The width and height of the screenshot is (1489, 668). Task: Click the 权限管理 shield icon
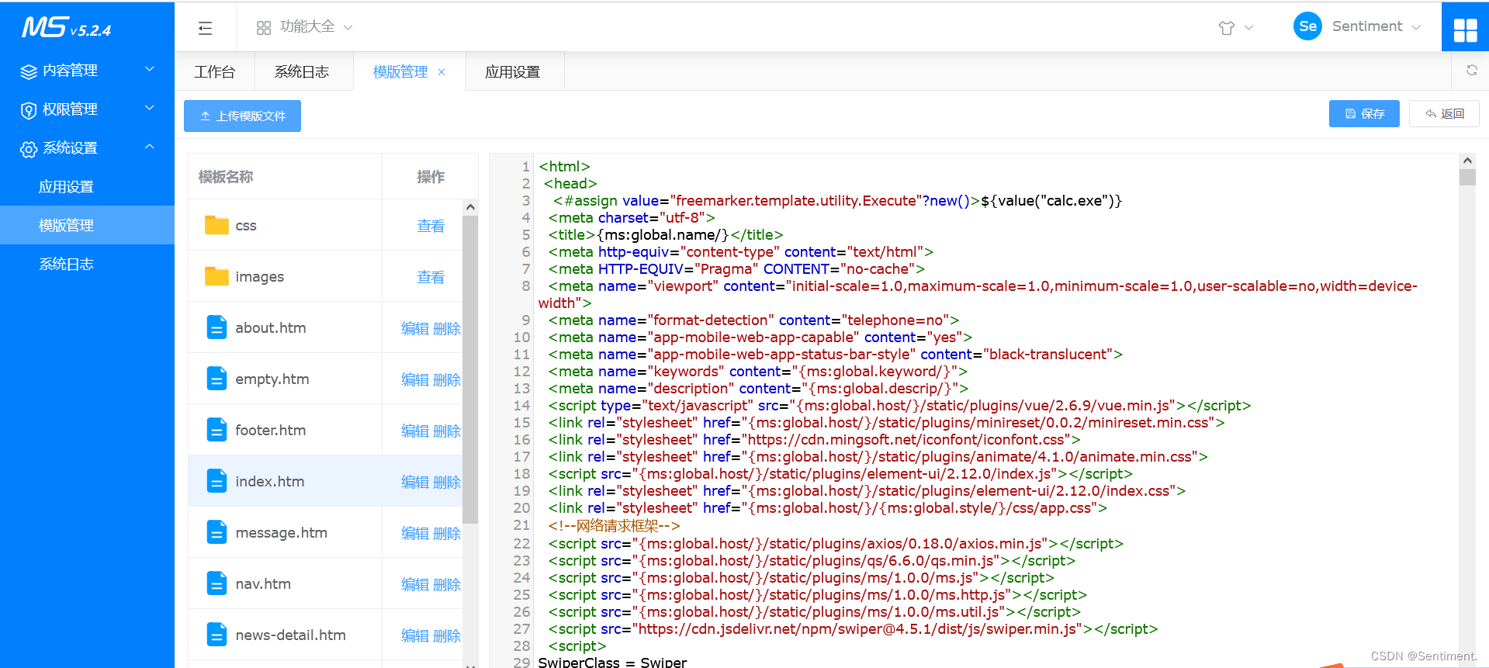pyautogui.click(x=29, y=110)
